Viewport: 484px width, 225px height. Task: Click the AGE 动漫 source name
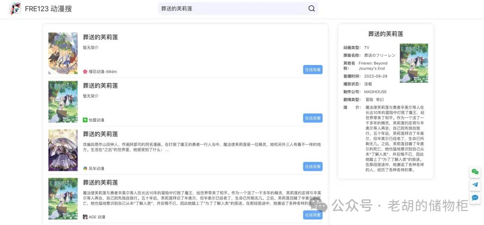pyautogui.click(x=97, y=217)
